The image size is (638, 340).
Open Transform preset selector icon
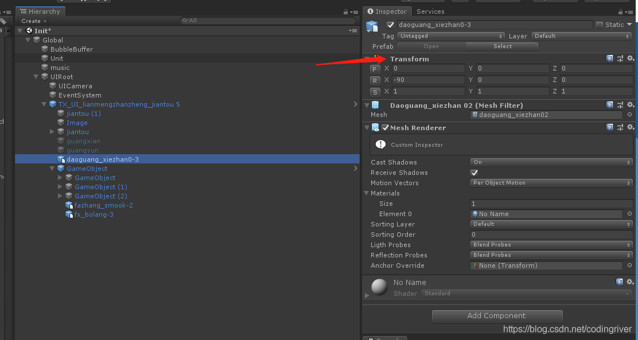(x=620, y=58)
